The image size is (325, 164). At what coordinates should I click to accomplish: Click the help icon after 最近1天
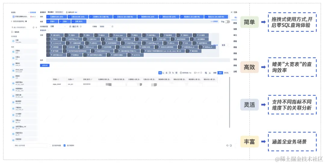click(x=81, y=26)
